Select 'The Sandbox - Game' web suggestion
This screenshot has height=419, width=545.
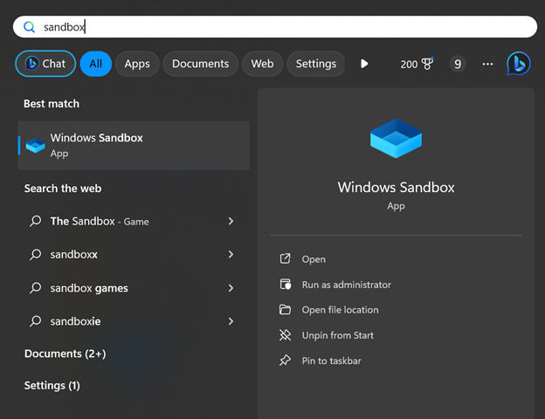click(132, 221)
